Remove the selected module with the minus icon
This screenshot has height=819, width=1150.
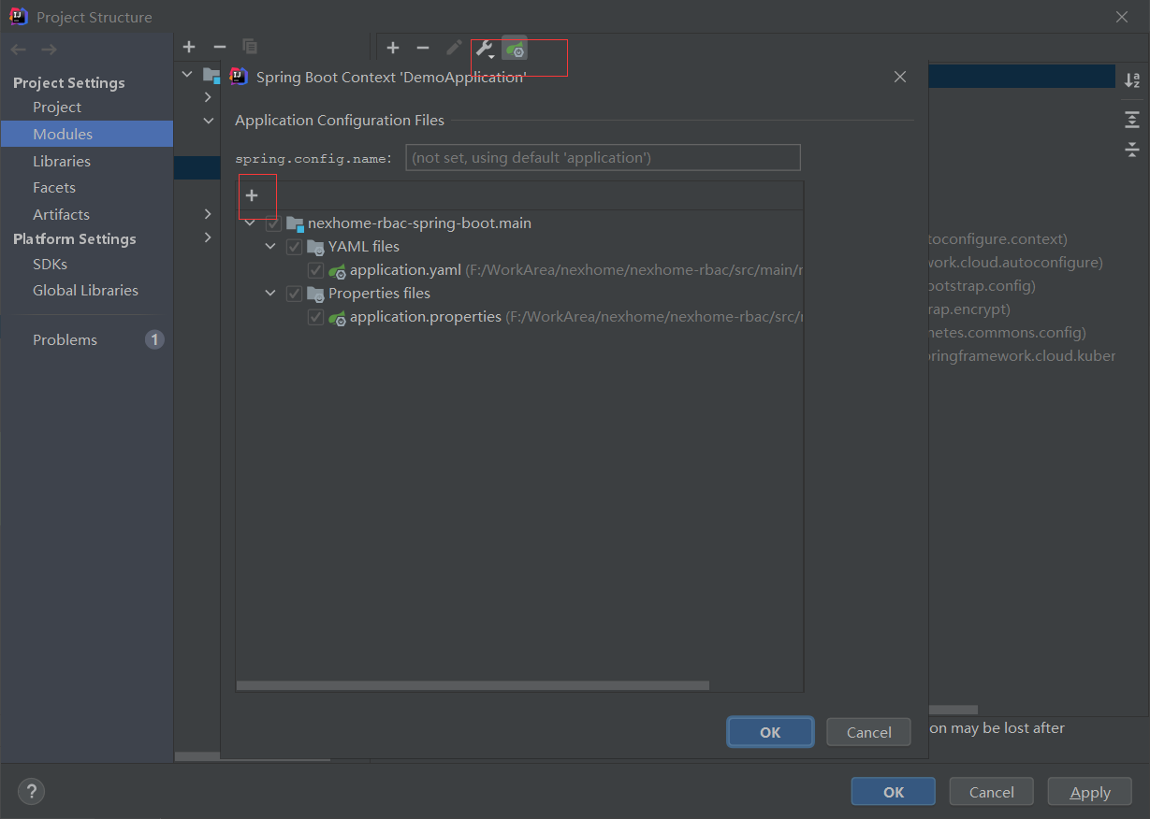click(x=220, y=47)
